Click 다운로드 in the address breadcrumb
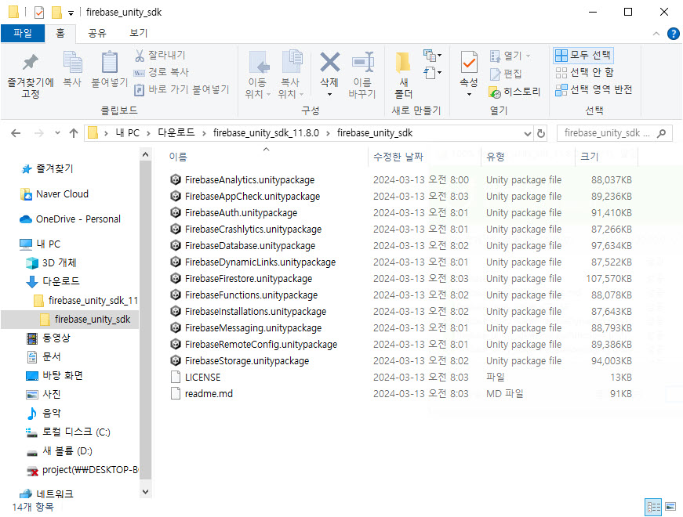This screenshot has width=683, height=517. click(x=176, y=132)
